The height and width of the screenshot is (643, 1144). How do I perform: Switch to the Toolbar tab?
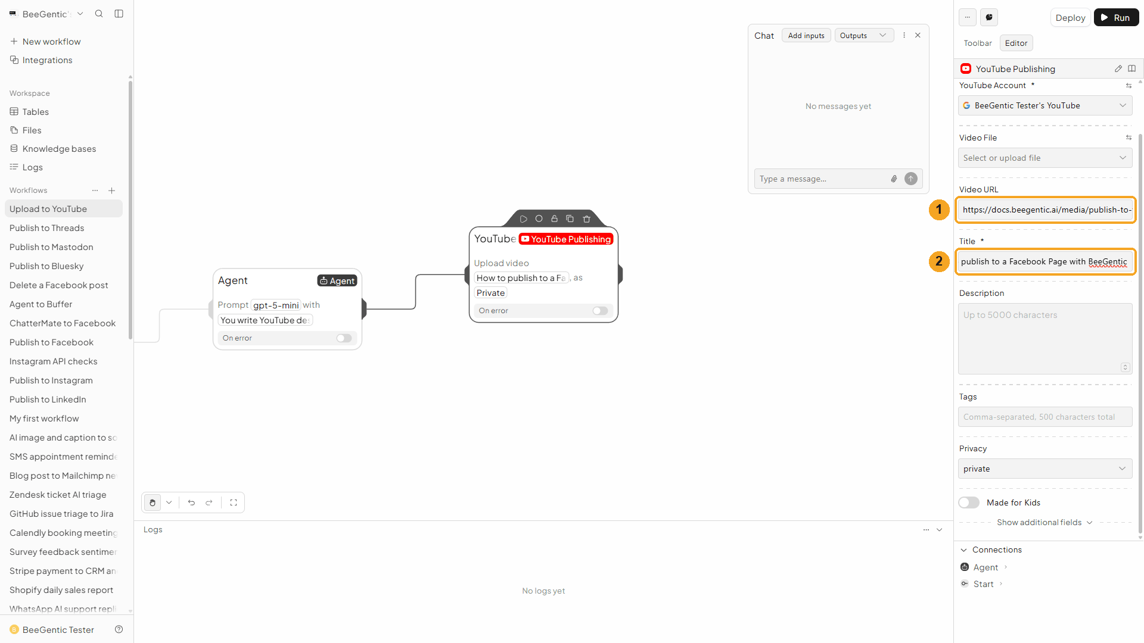click(x=978, y=43)
